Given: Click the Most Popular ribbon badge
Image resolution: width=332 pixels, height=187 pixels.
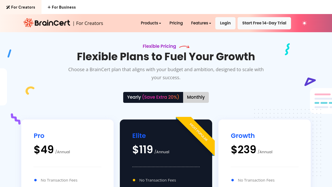Looking at the screenshot, I should coord(199,132).
